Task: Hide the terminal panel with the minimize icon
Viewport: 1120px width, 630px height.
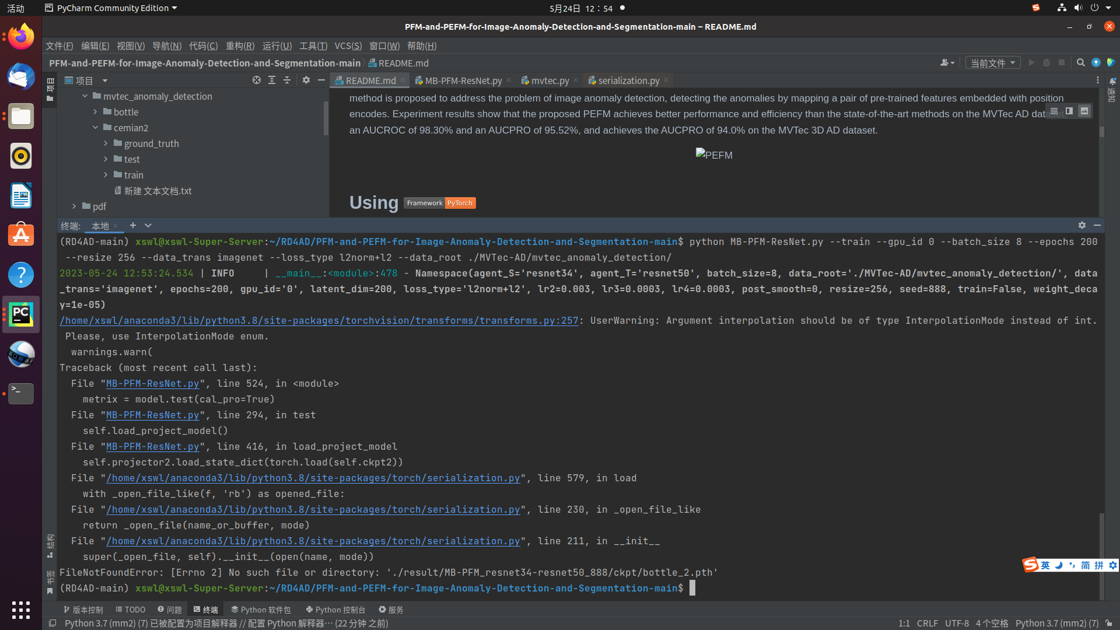Action: point(1097,225)
